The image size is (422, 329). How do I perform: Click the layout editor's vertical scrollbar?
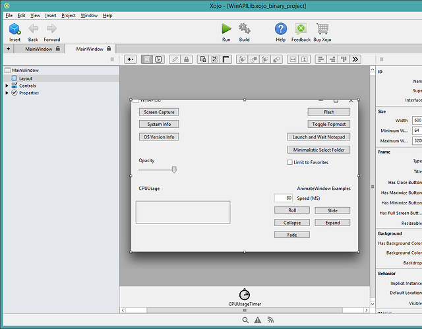pos(373,187)
